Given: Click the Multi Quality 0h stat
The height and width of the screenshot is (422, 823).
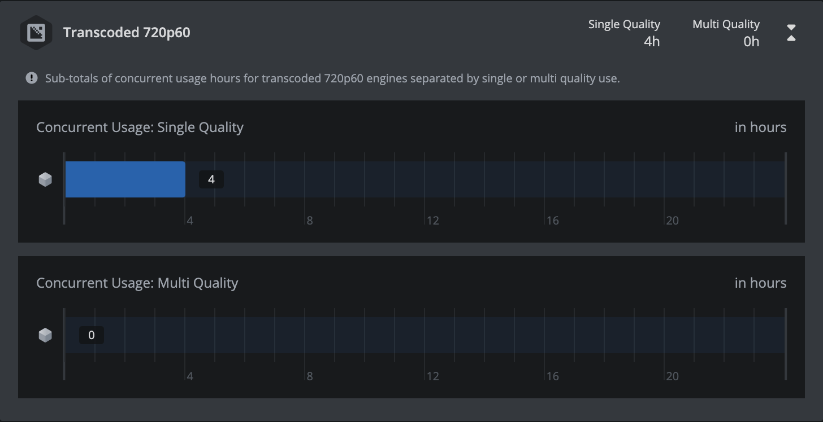Looking at the screenshot, I should 726,33.
